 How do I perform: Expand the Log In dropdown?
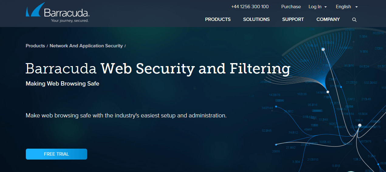point(318,7)
